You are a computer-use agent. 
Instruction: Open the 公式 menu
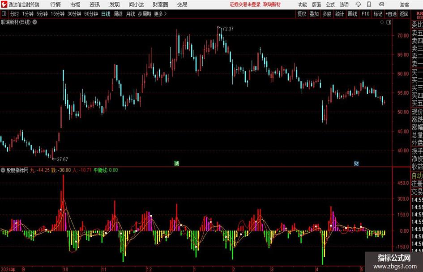point(330,4)
